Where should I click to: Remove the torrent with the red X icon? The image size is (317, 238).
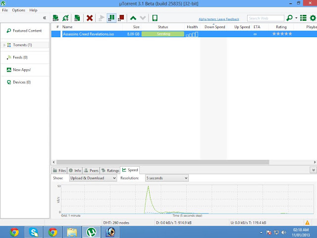tap(90, 18)
